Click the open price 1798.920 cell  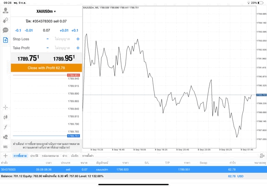[122, 169]
